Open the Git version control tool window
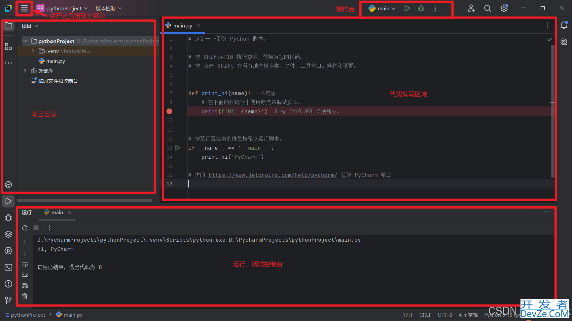Viewport: 572px width, 321px height. (9, 300)
